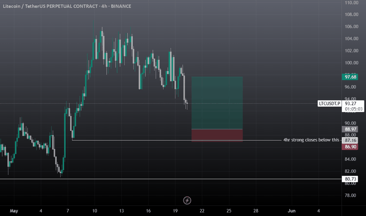Click the 13 date label on time axis
Screen dimensions: 366x216
[x=121, y=211]
